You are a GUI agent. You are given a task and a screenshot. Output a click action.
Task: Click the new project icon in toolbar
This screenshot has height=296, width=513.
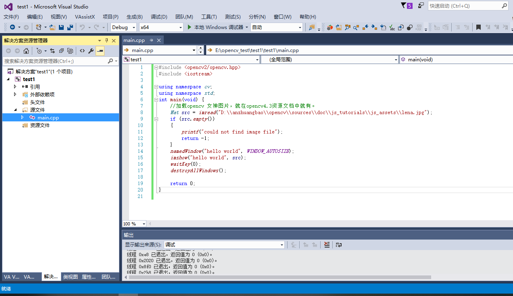pos(39,27)
